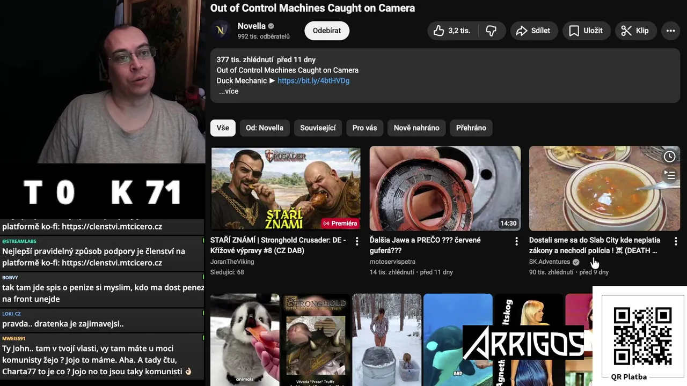Screen dimensions: 687x386
Task: Open STAŘÍ ZNÁMÍ Stronghold Crusader thumbnail
Action: [x=286, y=189]
